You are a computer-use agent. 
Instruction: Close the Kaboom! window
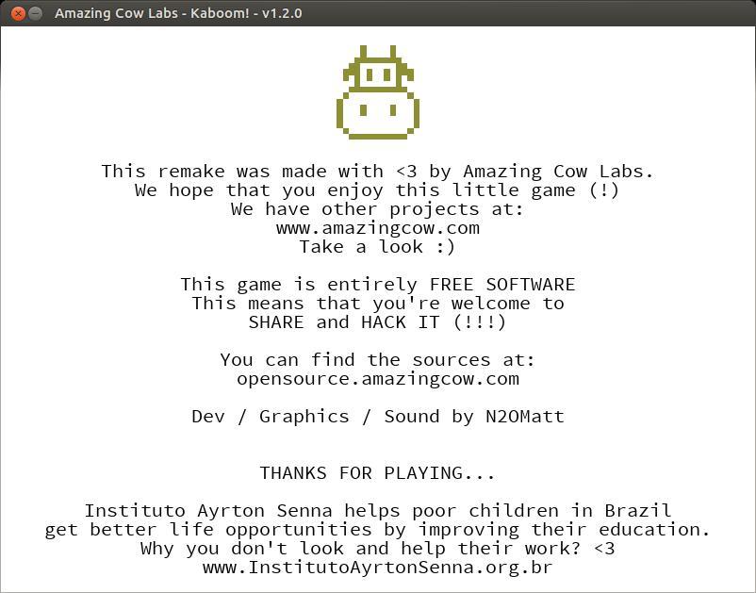[18, 13]
